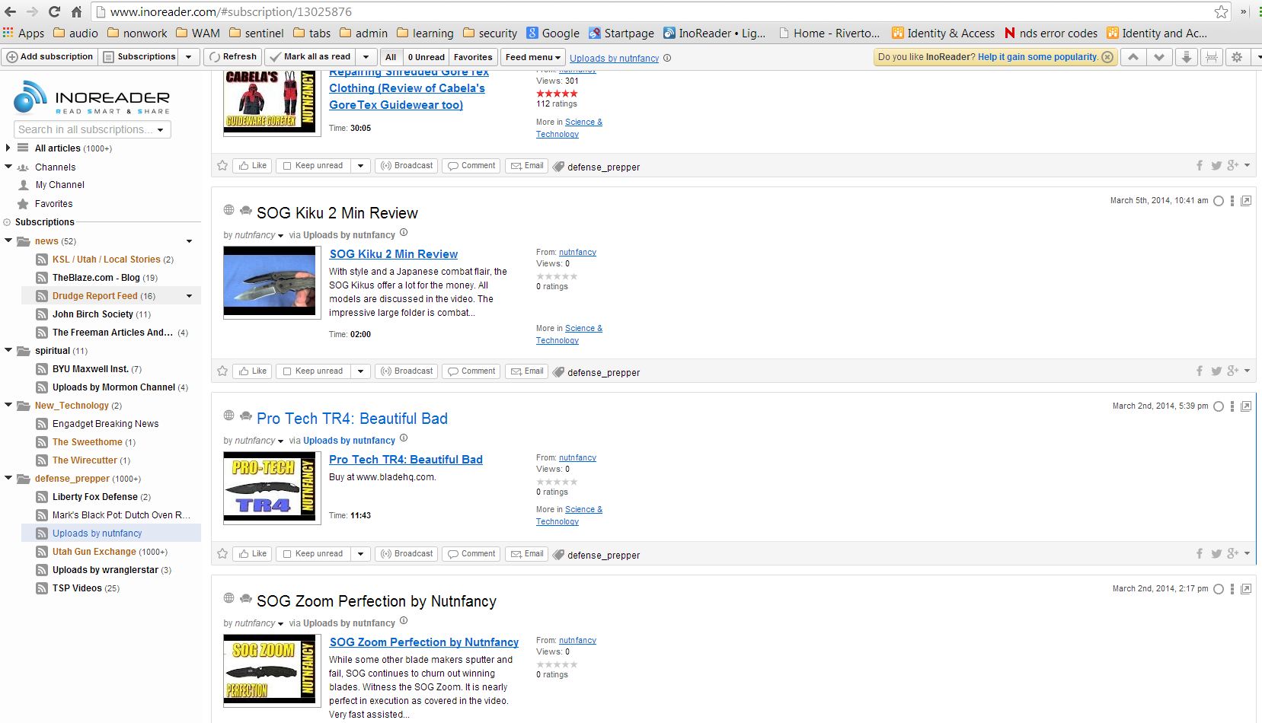The width and height of the screenshot is (1262, 723).
Task: Open the Apps bookmarks shortcut
Action: (x=24, y=33)
